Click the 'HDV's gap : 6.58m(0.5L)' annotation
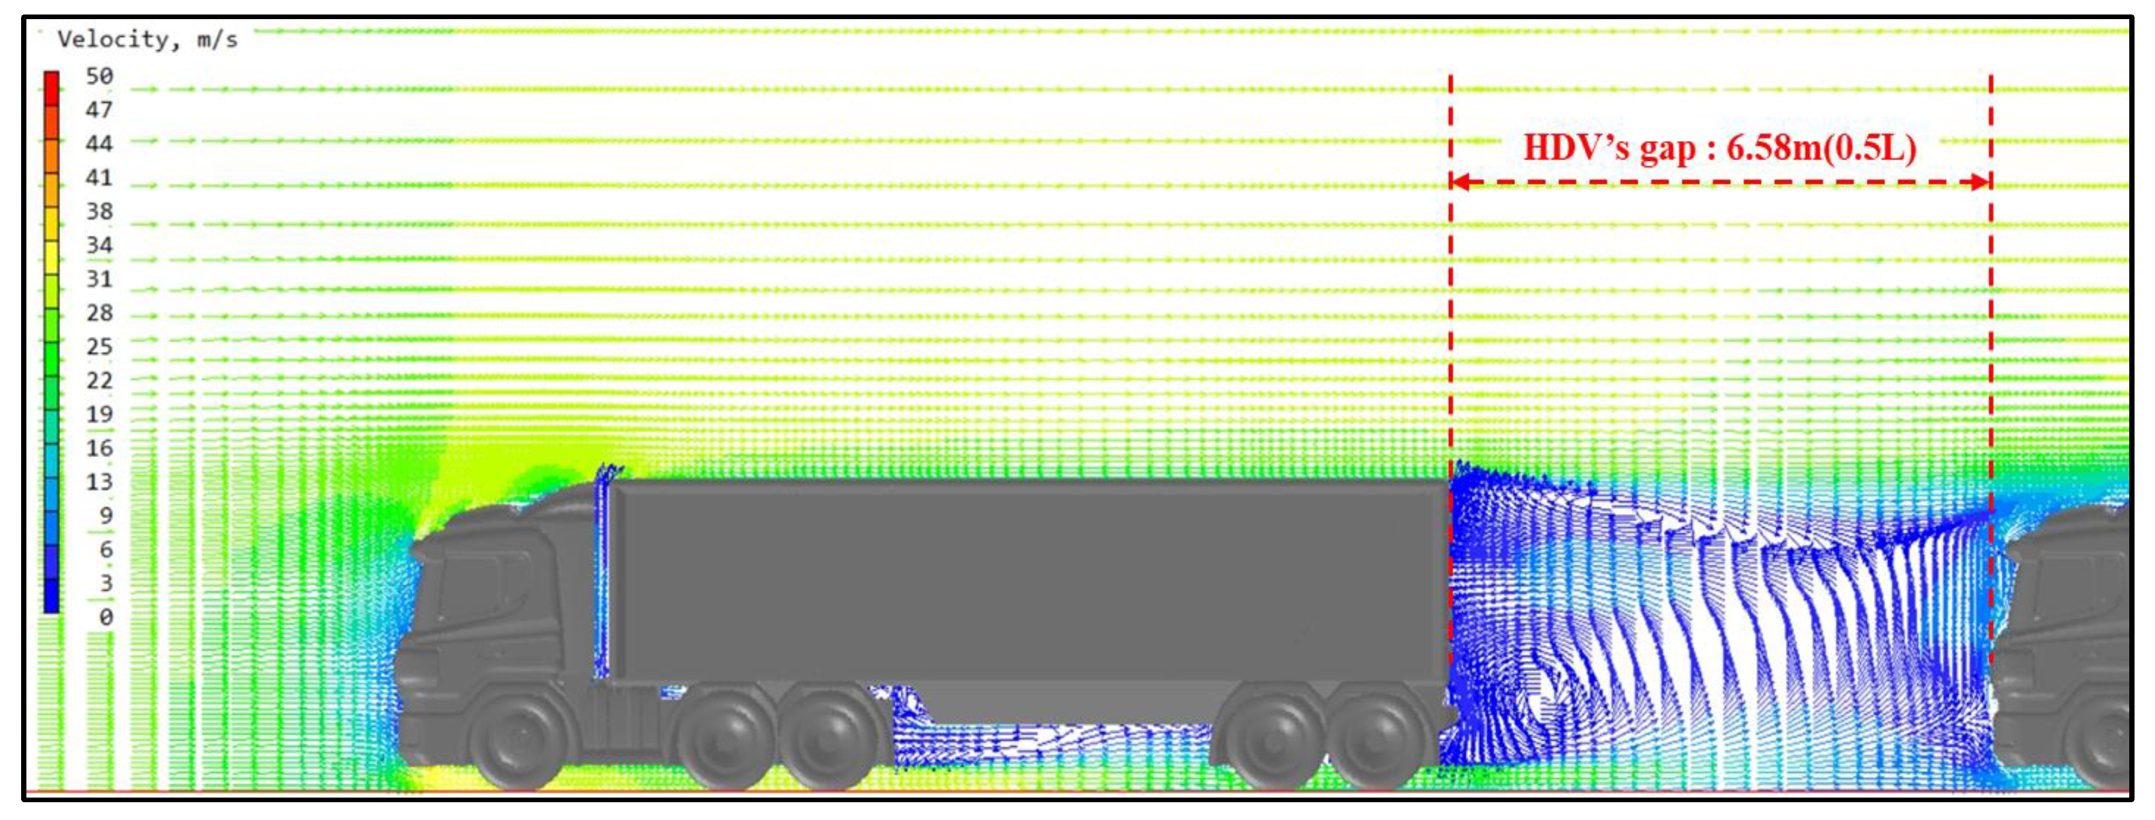Image resolution: width=2155 pixels, height=820 pixels. click(1719, 148)
